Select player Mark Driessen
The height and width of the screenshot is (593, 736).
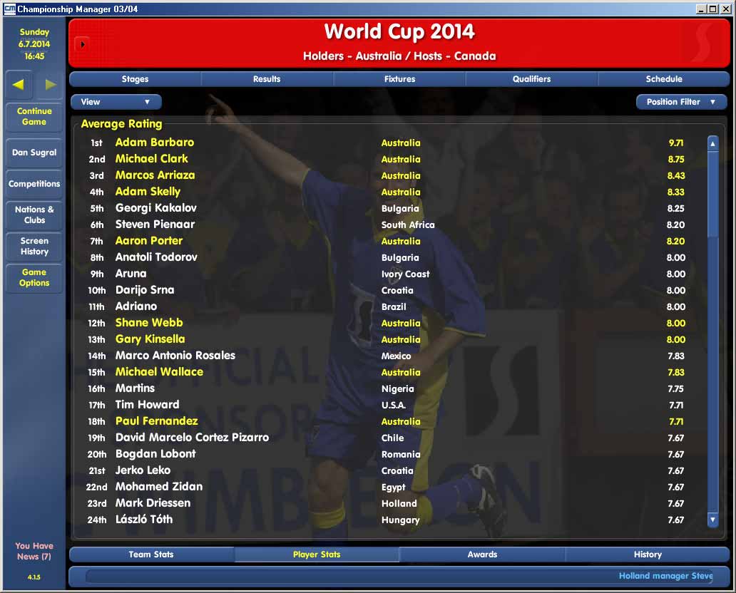(153, 503)
